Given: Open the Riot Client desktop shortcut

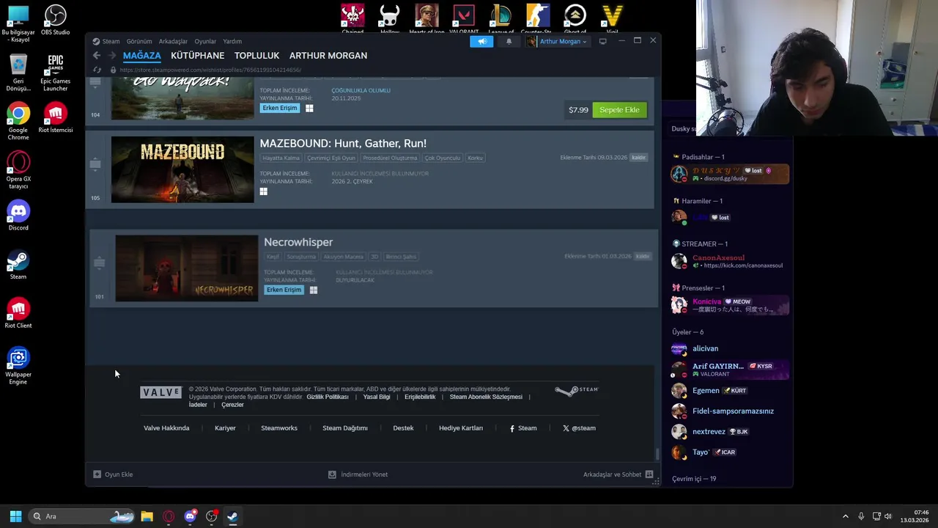Looking at the screenshot, I should [18, 313].
